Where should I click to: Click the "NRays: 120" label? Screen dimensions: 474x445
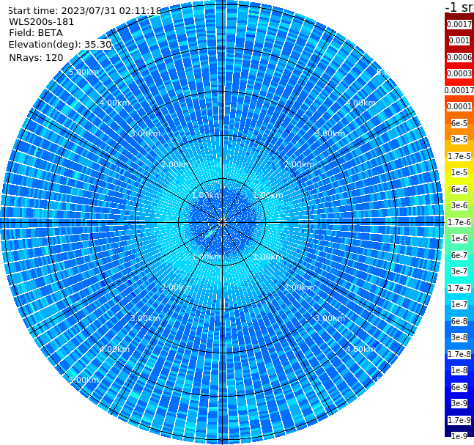point(36,58)
